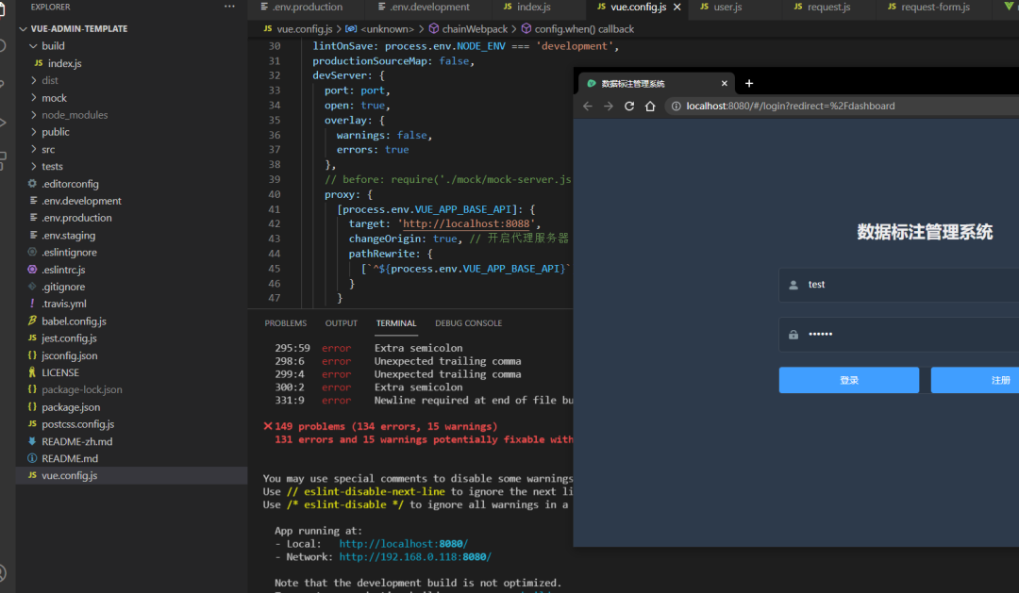This screenshot has height=593, width=1019.
Task: Click JS icon of vue.config.js in explorer
Action: (32, 475)
